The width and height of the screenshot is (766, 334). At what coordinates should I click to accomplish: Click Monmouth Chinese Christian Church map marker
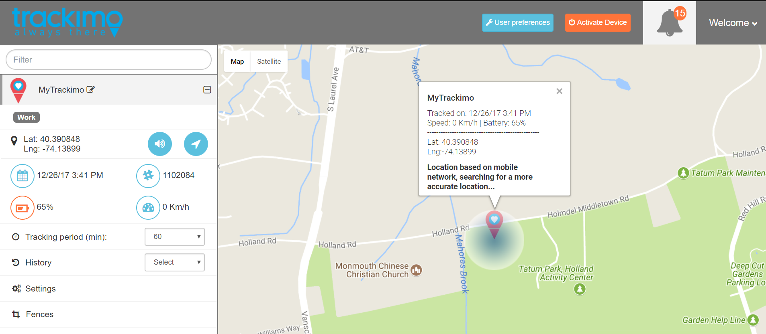[x=417, y=270]
